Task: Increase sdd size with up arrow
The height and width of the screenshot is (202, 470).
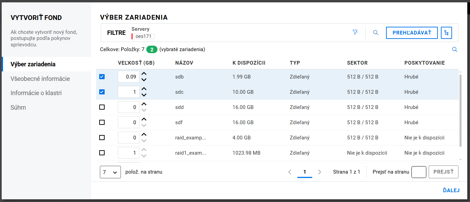Action: click(x=144, y=104)
